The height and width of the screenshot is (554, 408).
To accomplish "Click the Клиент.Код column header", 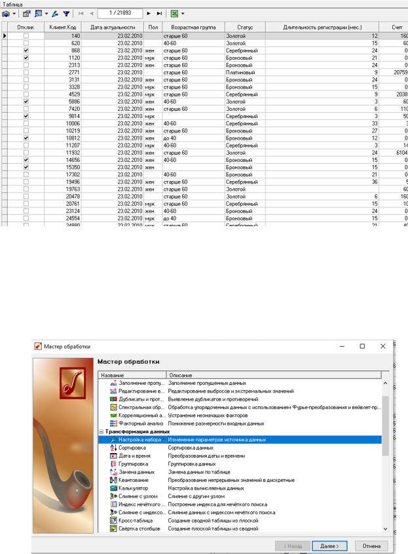I will coord(62,27).
